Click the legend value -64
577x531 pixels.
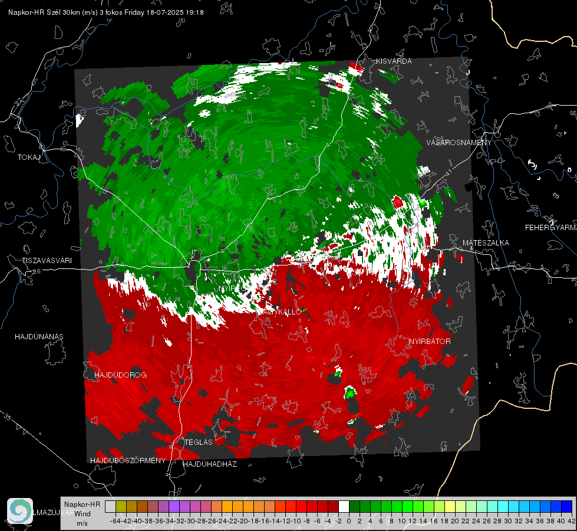coord(116,521)
